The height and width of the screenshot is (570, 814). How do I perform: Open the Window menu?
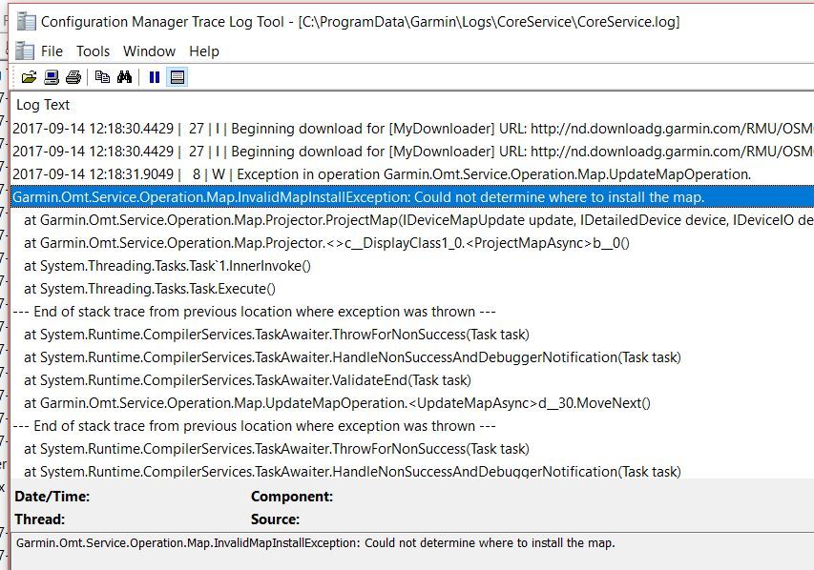(150, 51)
